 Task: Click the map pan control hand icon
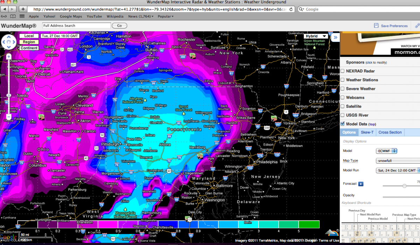coord(9,43)
